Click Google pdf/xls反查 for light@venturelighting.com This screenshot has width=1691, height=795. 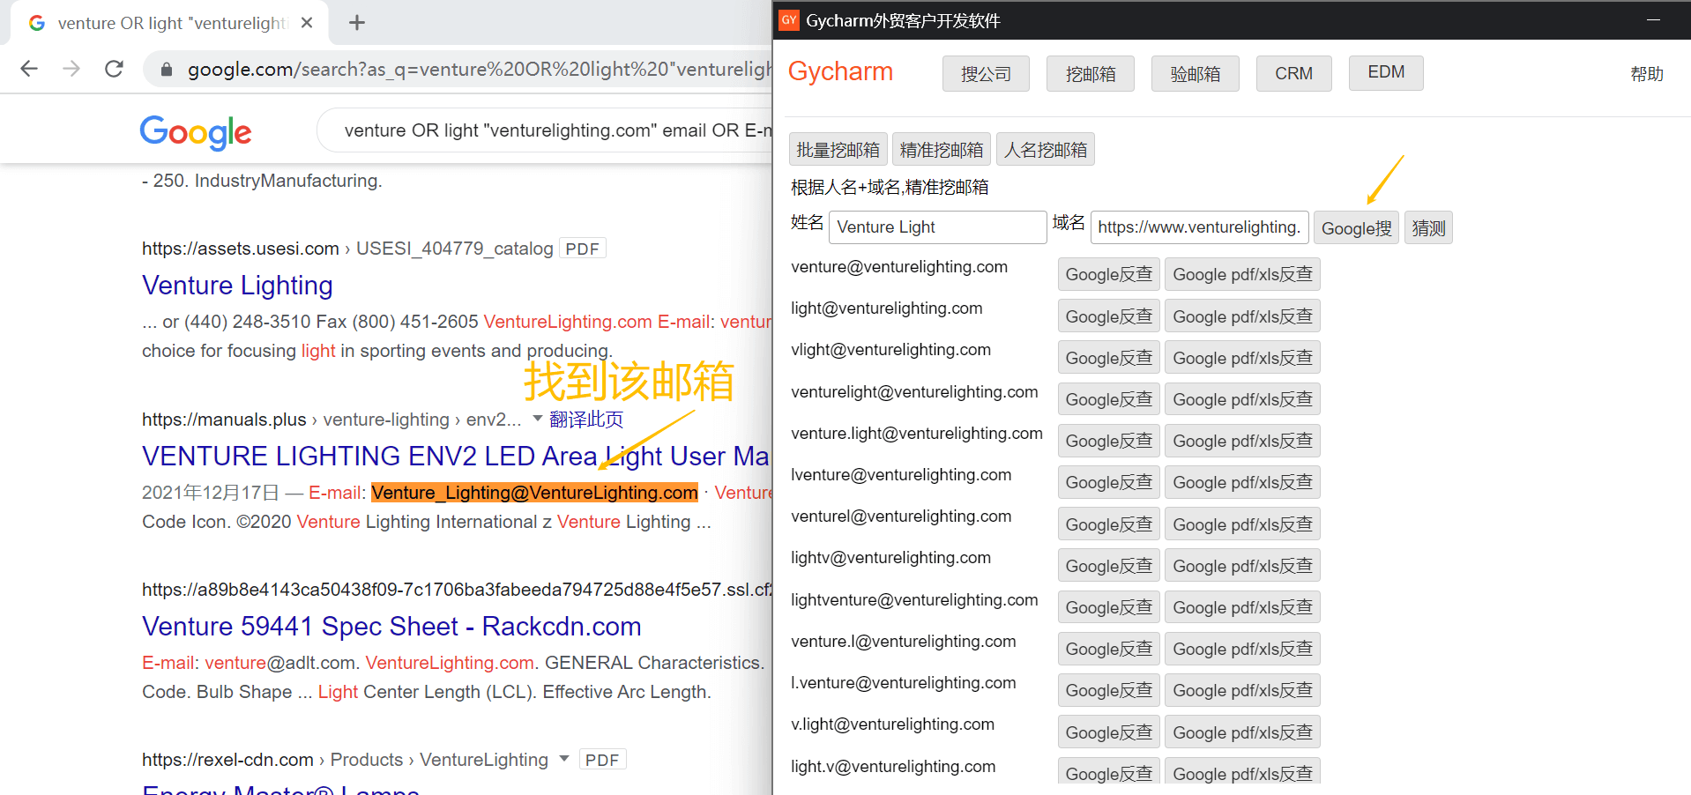[1242, 316]
